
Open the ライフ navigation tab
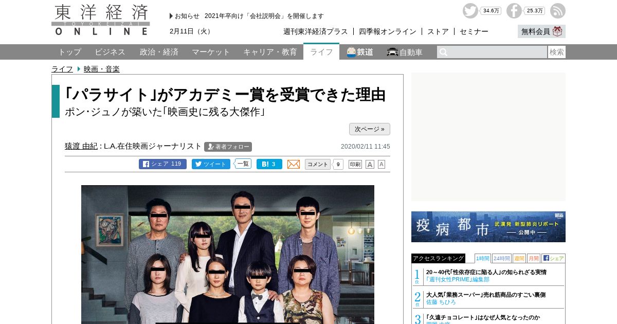tap(321, 52)
